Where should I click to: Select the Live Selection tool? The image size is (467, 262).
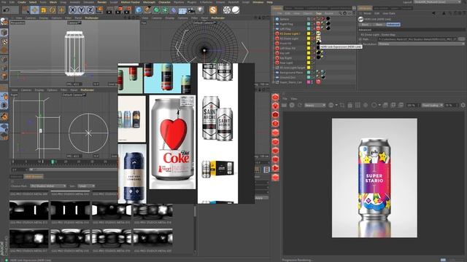point(26,9)
